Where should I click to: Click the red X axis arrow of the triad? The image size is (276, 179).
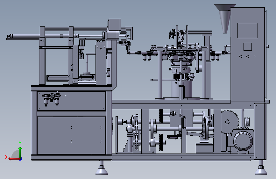[14, 159]
